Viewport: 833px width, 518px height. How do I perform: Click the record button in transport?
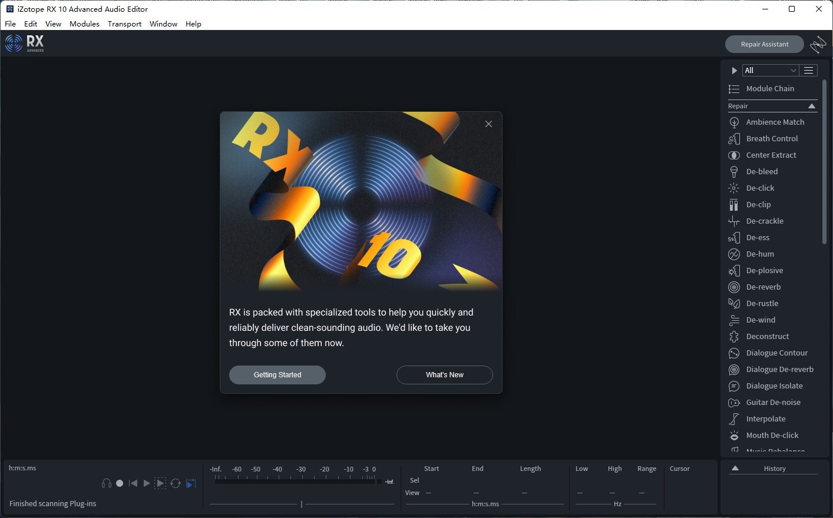pyautogui.click(x=120, y=483)
